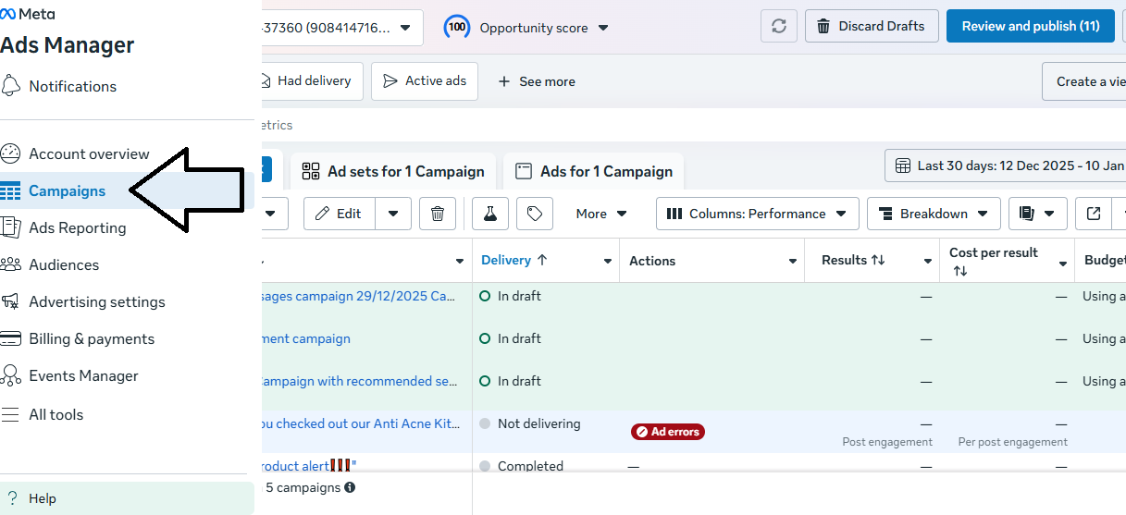Screen dimensions: 1126x515
Task: Open Billing & payments
Action: [92, 338]
